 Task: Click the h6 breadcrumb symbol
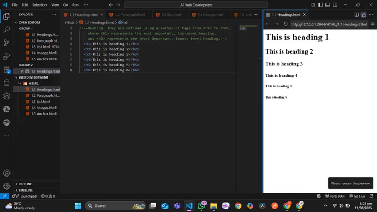point(123,22)
